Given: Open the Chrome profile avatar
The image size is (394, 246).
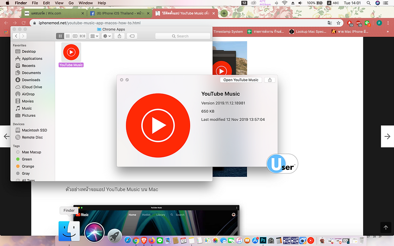Looking at the screenshot, I should [379, 23].
